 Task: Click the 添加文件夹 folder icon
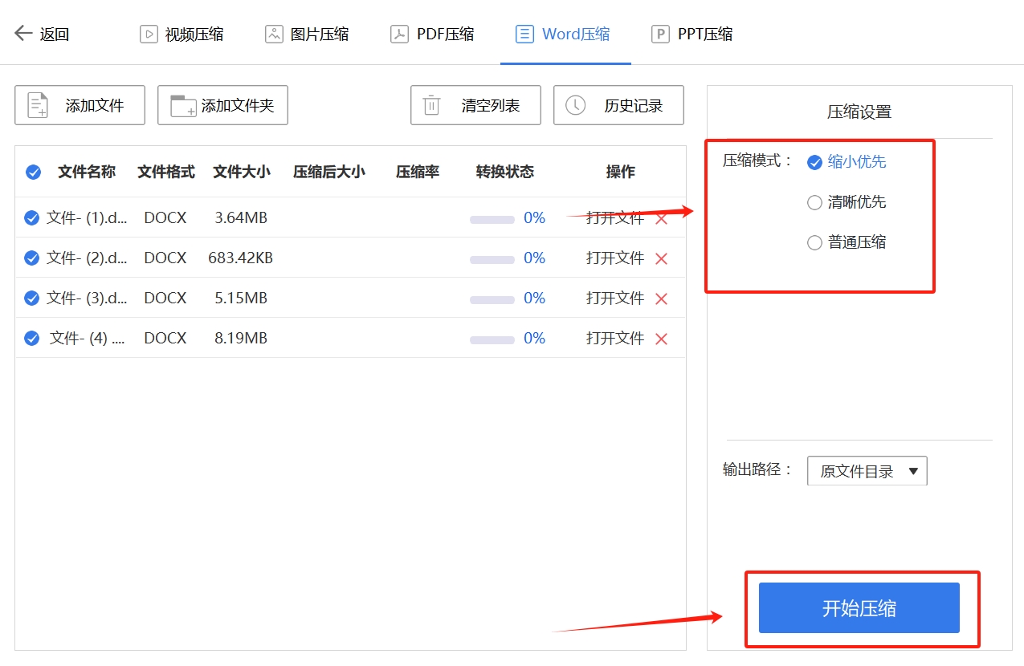tap(183, 105)
